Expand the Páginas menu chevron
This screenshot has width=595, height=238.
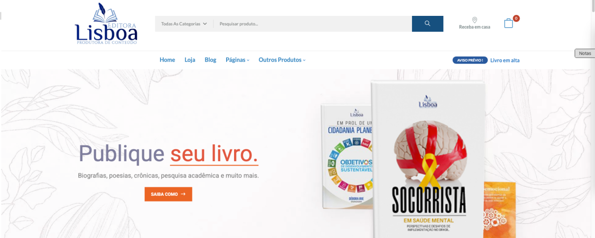248,60
